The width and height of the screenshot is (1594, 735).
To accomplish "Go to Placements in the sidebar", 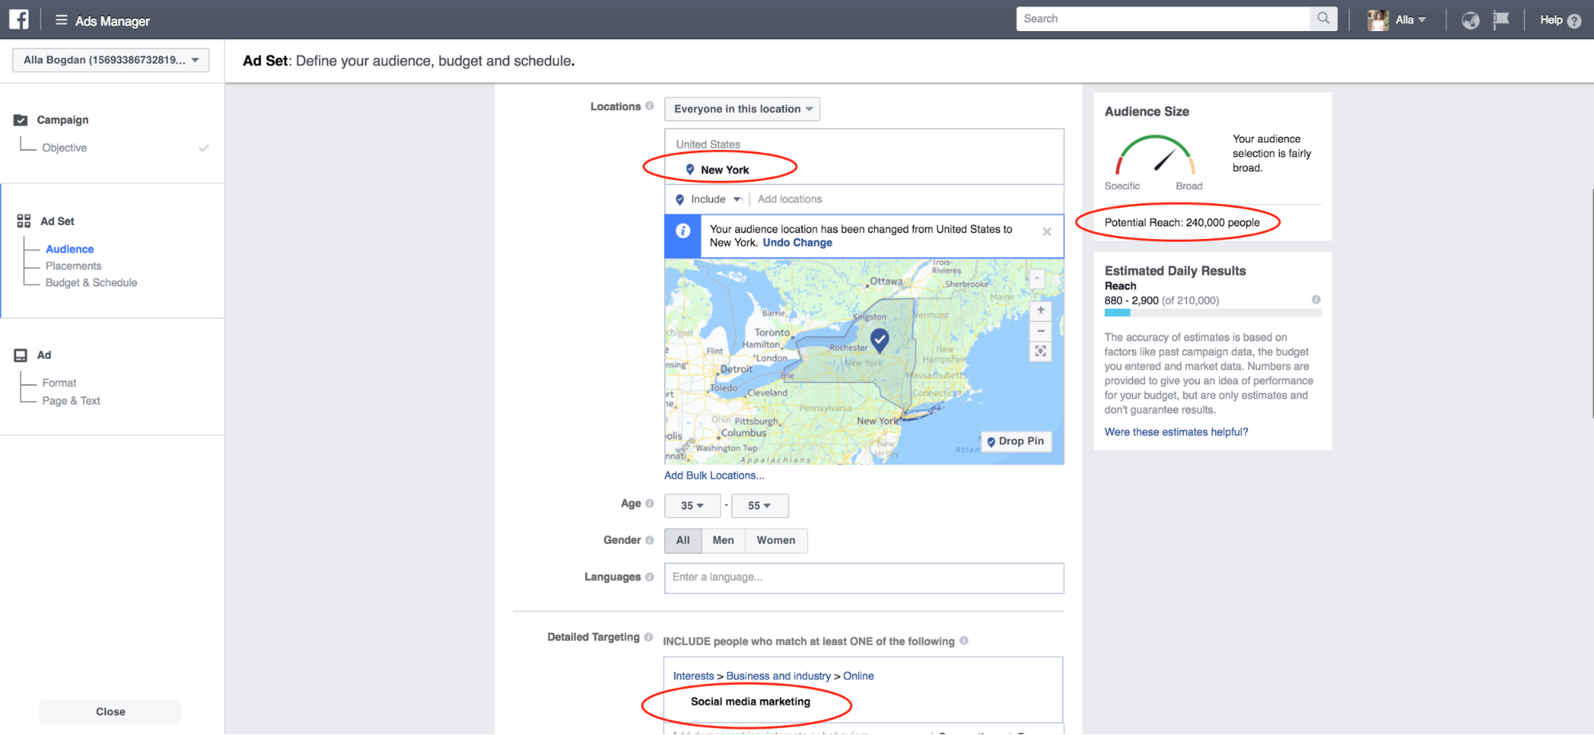I will pyautogui.click(x=73, y=266).
